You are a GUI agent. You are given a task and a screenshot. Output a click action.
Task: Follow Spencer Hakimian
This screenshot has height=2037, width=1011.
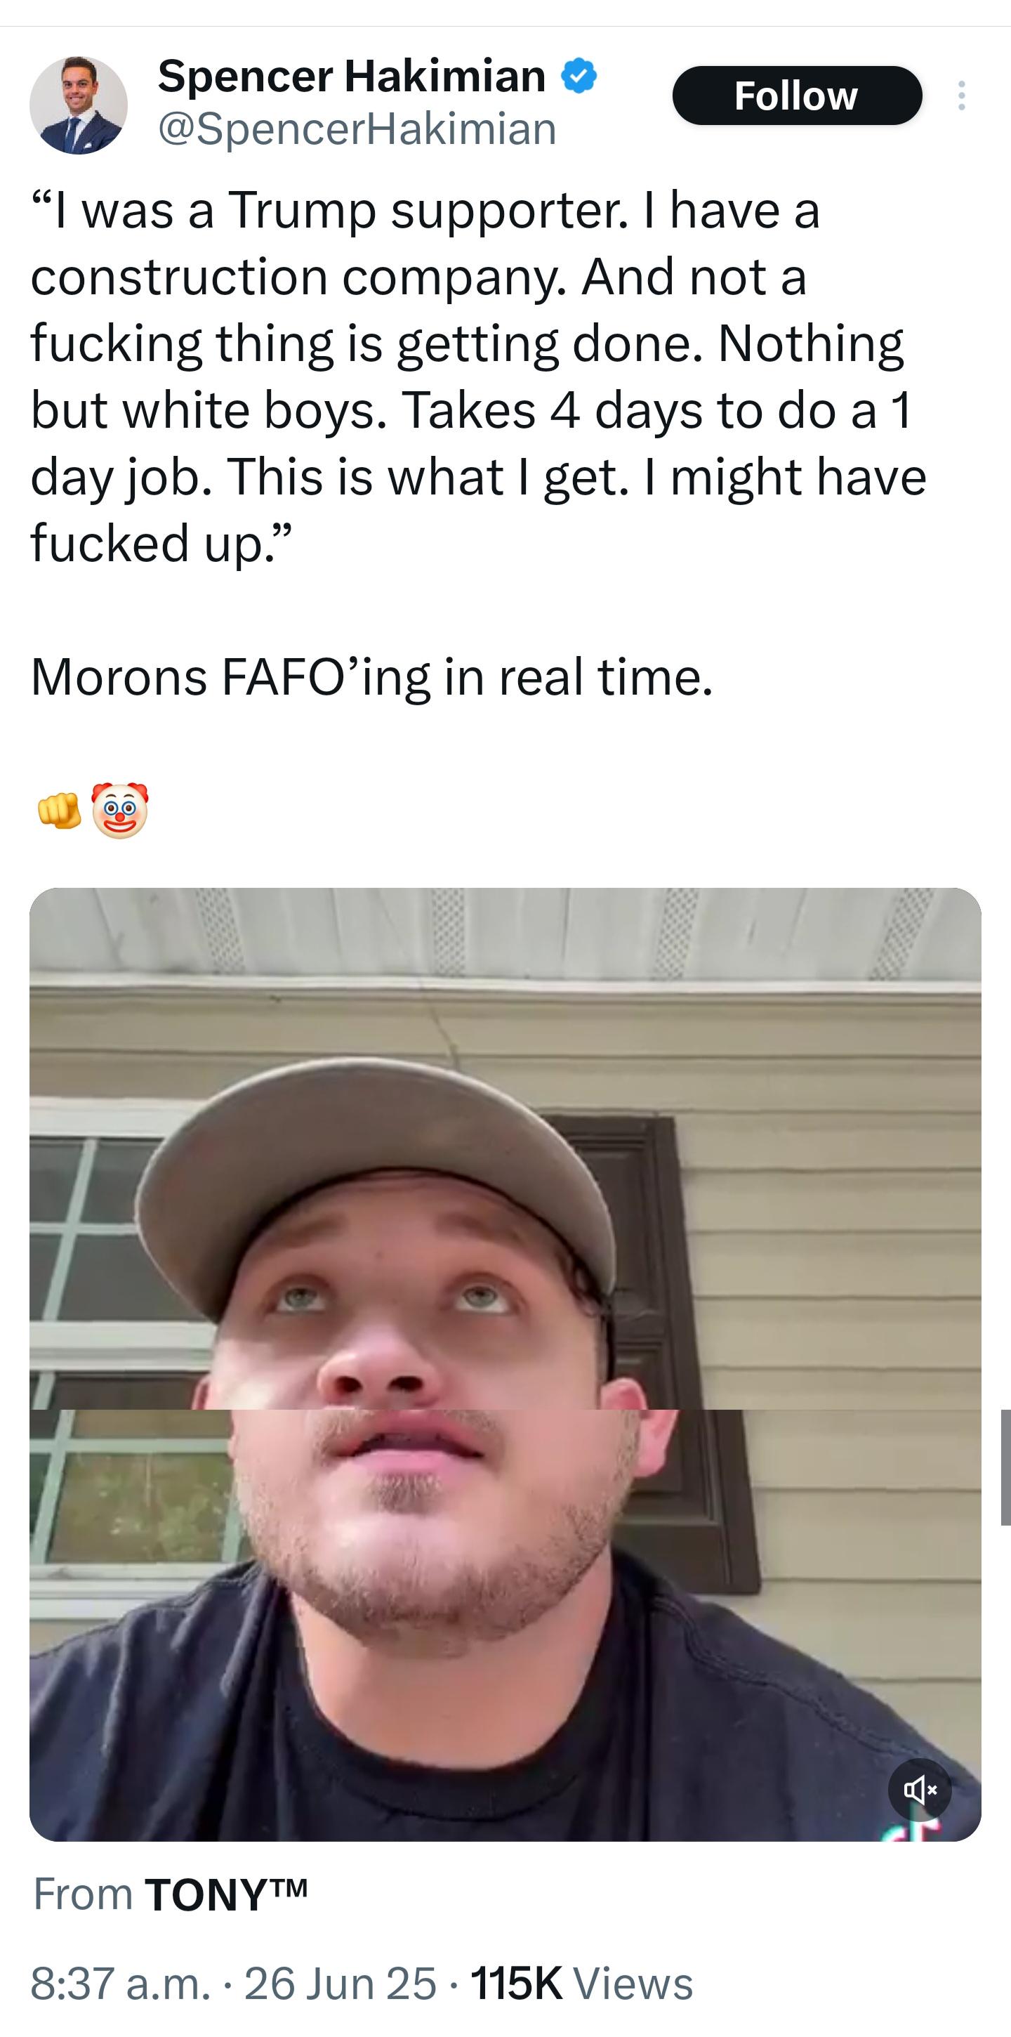pos(797,96)
